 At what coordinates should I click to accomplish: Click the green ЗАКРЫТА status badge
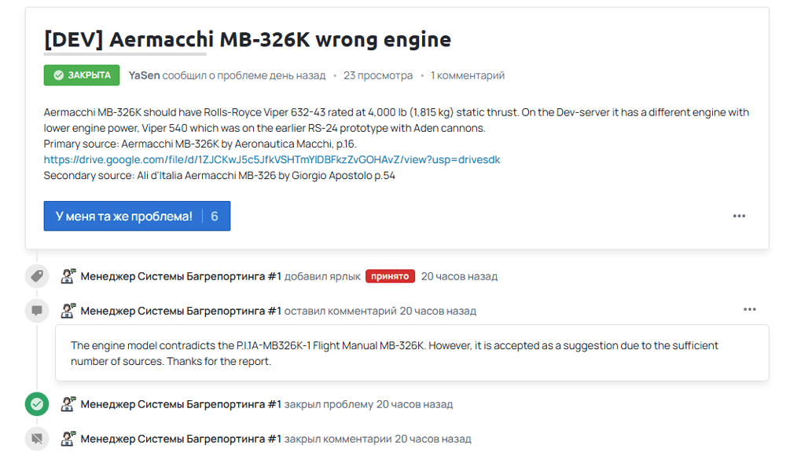click(x=82, y=75)
